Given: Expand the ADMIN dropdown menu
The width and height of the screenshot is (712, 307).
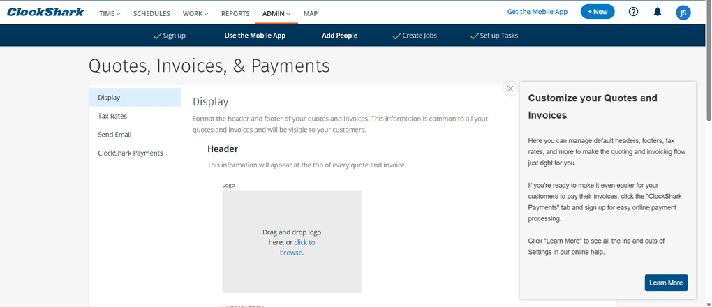Looking at the screenshot, I should click(x=276, y=14).
